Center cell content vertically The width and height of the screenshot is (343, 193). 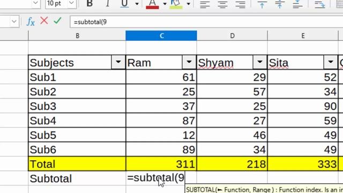(x=280, y=4)
